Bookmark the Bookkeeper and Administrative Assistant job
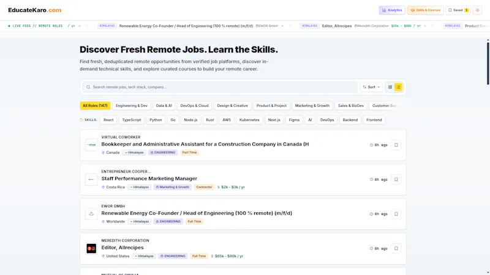The width and height of the screenshot is (490, 275). click(396, 145)
